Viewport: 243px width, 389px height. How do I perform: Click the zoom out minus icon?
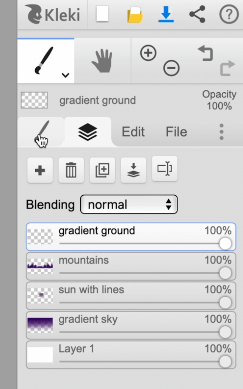click(171, 68)
